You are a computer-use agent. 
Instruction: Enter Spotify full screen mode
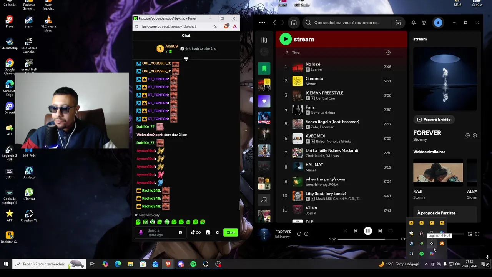(x=477, y=234)
